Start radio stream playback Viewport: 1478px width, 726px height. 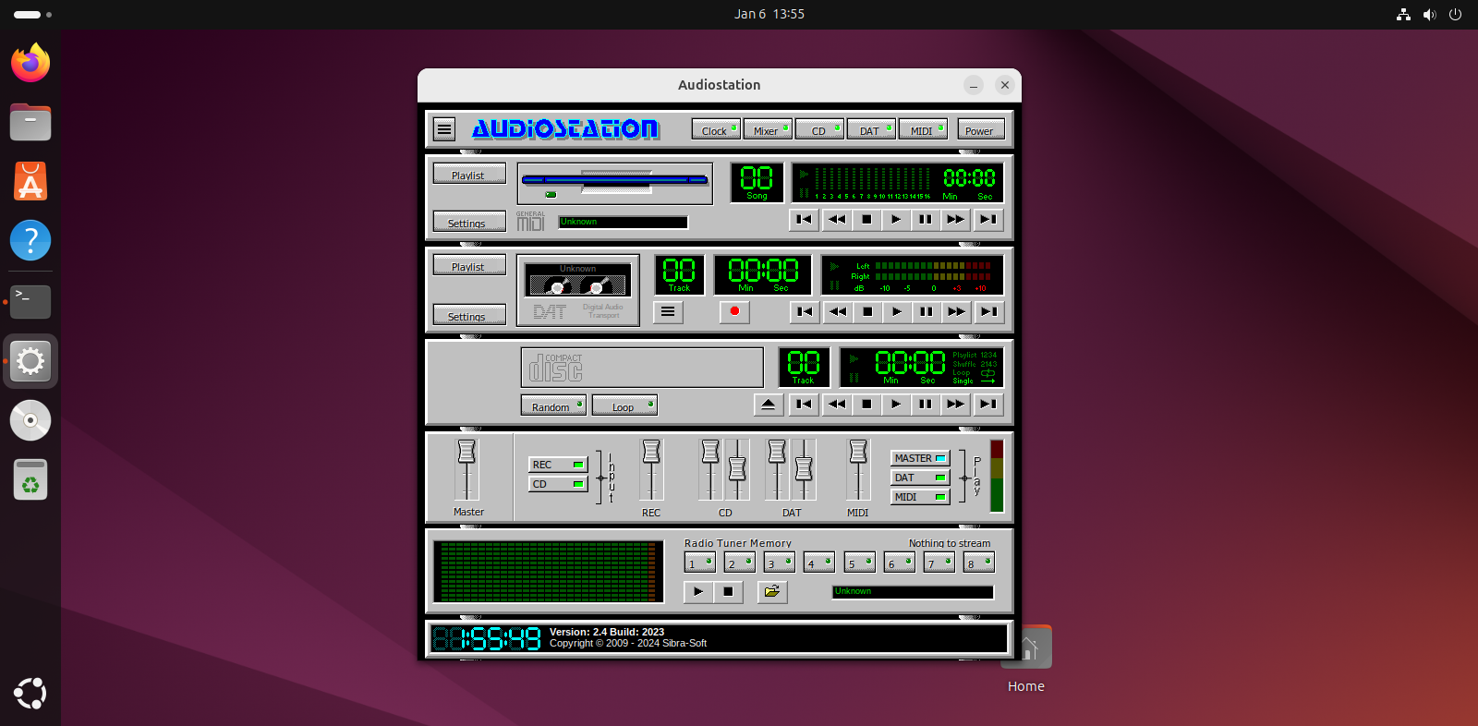click(x=698, y=592)
